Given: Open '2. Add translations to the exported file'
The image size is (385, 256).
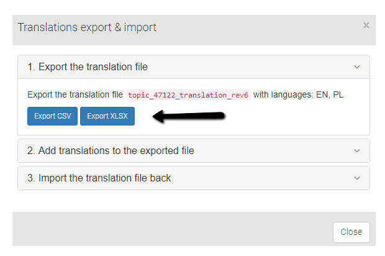Looking at the screenshot, I should coord(111,150).
